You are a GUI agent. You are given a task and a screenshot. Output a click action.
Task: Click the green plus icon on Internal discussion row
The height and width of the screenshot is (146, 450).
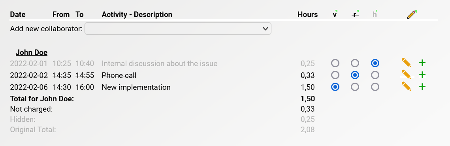point(422,63)
